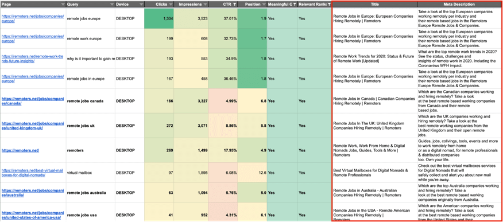Open the best-virtual-mailboxes page link

coord(33,173)
